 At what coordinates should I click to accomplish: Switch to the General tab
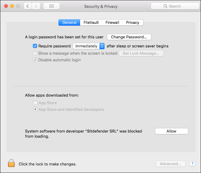(x=69, y=22)
